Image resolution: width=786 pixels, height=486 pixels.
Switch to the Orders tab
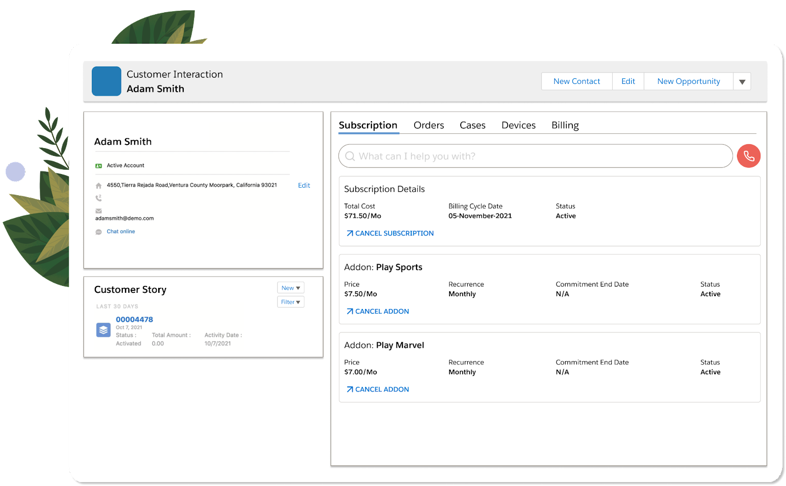click(x=428, y=125)
